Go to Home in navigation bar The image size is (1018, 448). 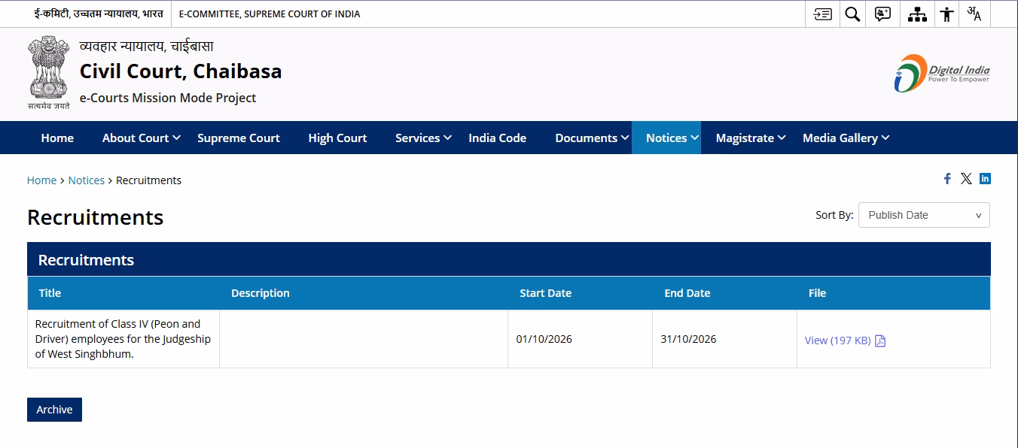[57, 138]
